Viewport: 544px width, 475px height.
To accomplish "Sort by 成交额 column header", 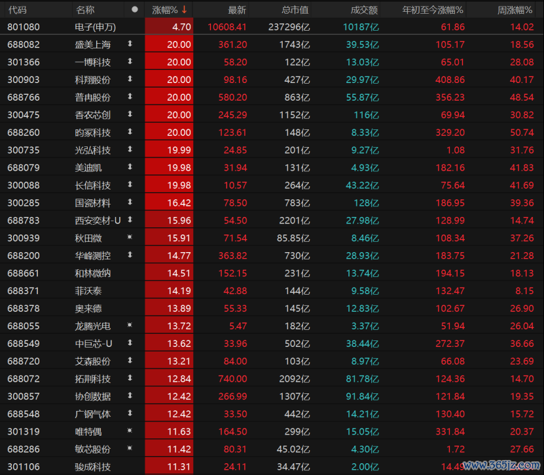I will 364,10.
